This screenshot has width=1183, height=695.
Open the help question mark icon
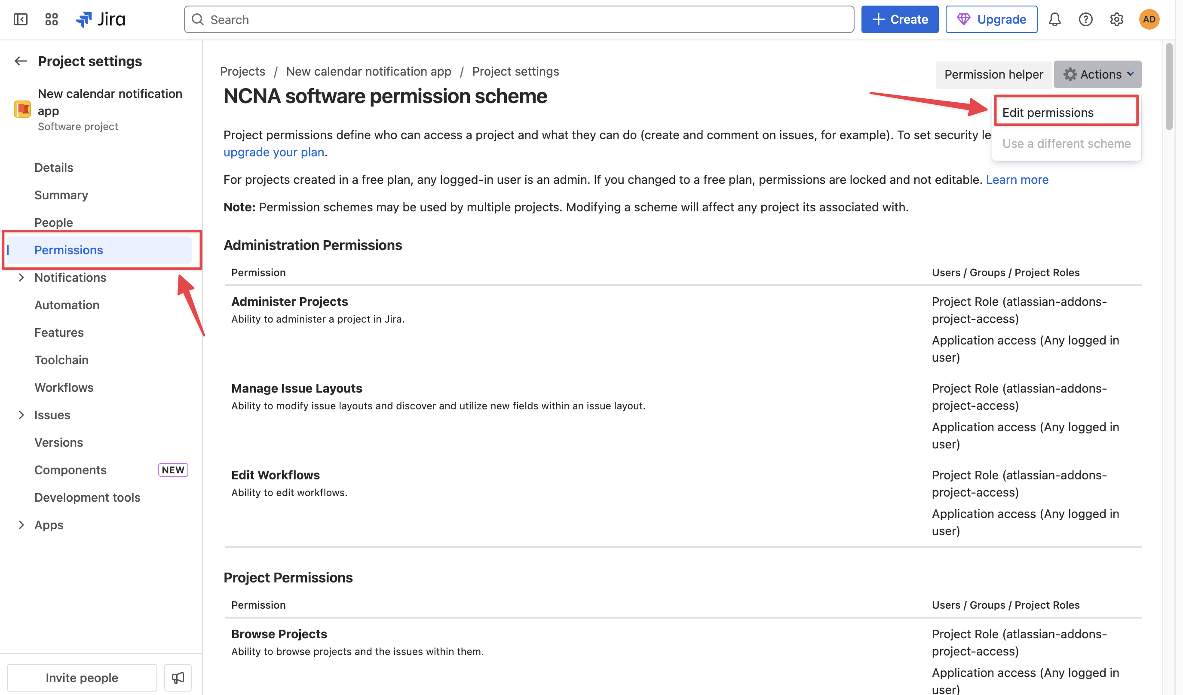(x=1085, y=19)
